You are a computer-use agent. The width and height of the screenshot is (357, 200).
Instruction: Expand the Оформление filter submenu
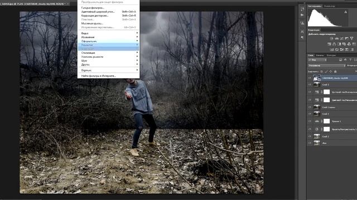(x=109, y=41)
